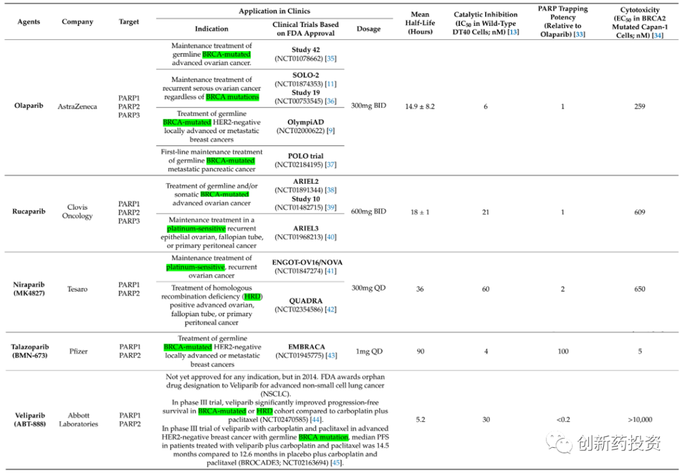Click Veliparib's cytotoxicity value '>10,000'
Image resolution: width=683 pixels, height=473 pixels.
[640, 419]
